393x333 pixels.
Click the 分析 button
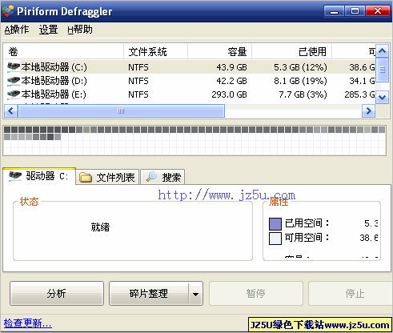pyautogui.click(x=57, y=293)
